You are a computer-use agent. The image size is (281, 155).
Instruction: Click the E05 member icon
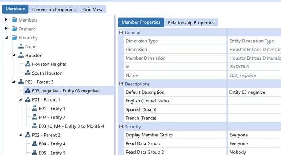tap(35, 153)
